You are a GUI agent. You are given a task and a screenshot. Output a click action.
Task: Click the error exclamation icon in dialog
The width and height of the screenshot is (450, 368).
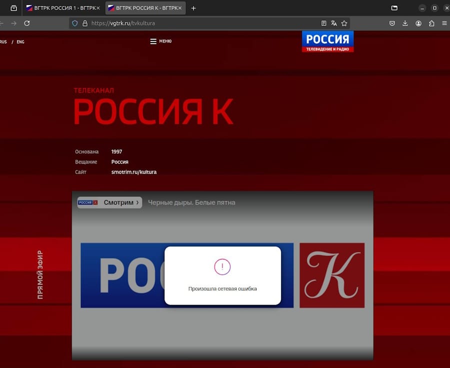(222, 266)
